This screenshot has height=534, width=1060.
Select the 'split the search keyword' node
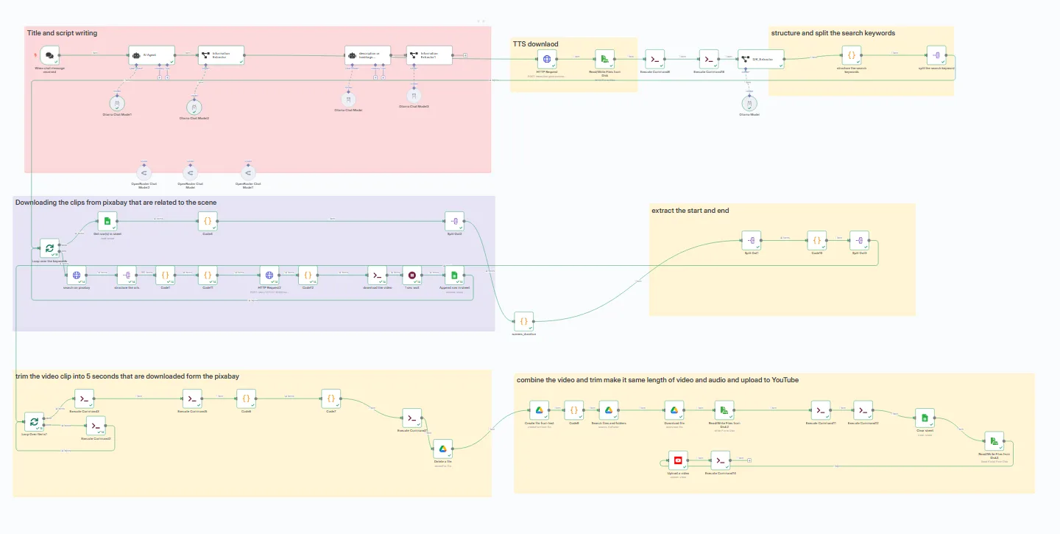[936, 55]
